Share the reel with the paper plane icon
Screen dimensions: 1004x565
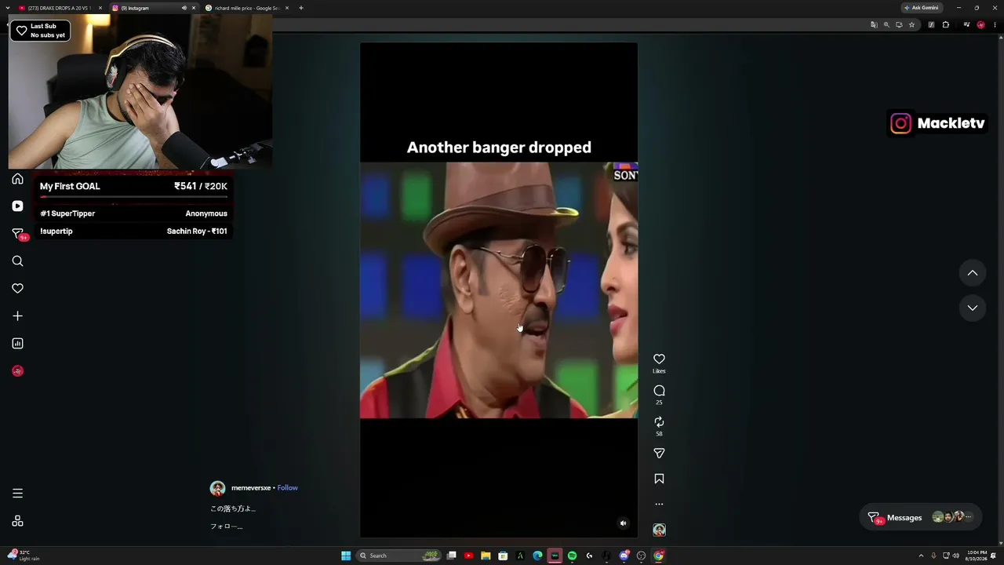click(x=659, y=454)
